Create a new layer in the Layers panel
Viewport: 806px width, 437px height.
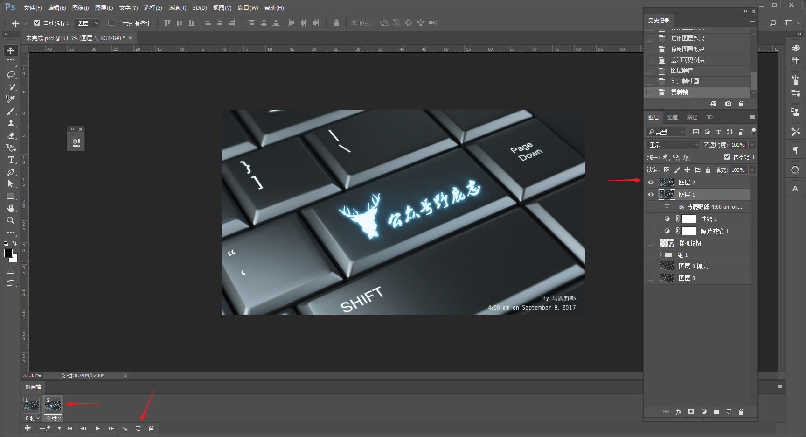[x=729, y=412]
